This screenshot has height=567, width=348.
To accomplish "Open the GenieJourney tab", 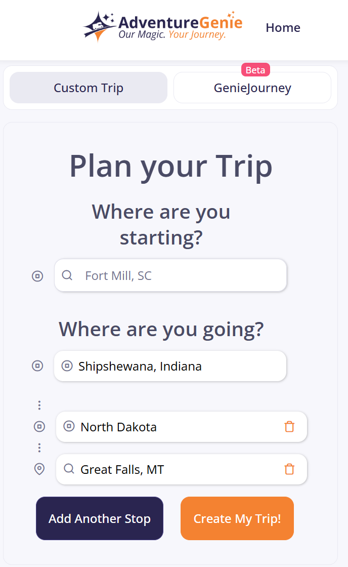I will tap(252, 88).
